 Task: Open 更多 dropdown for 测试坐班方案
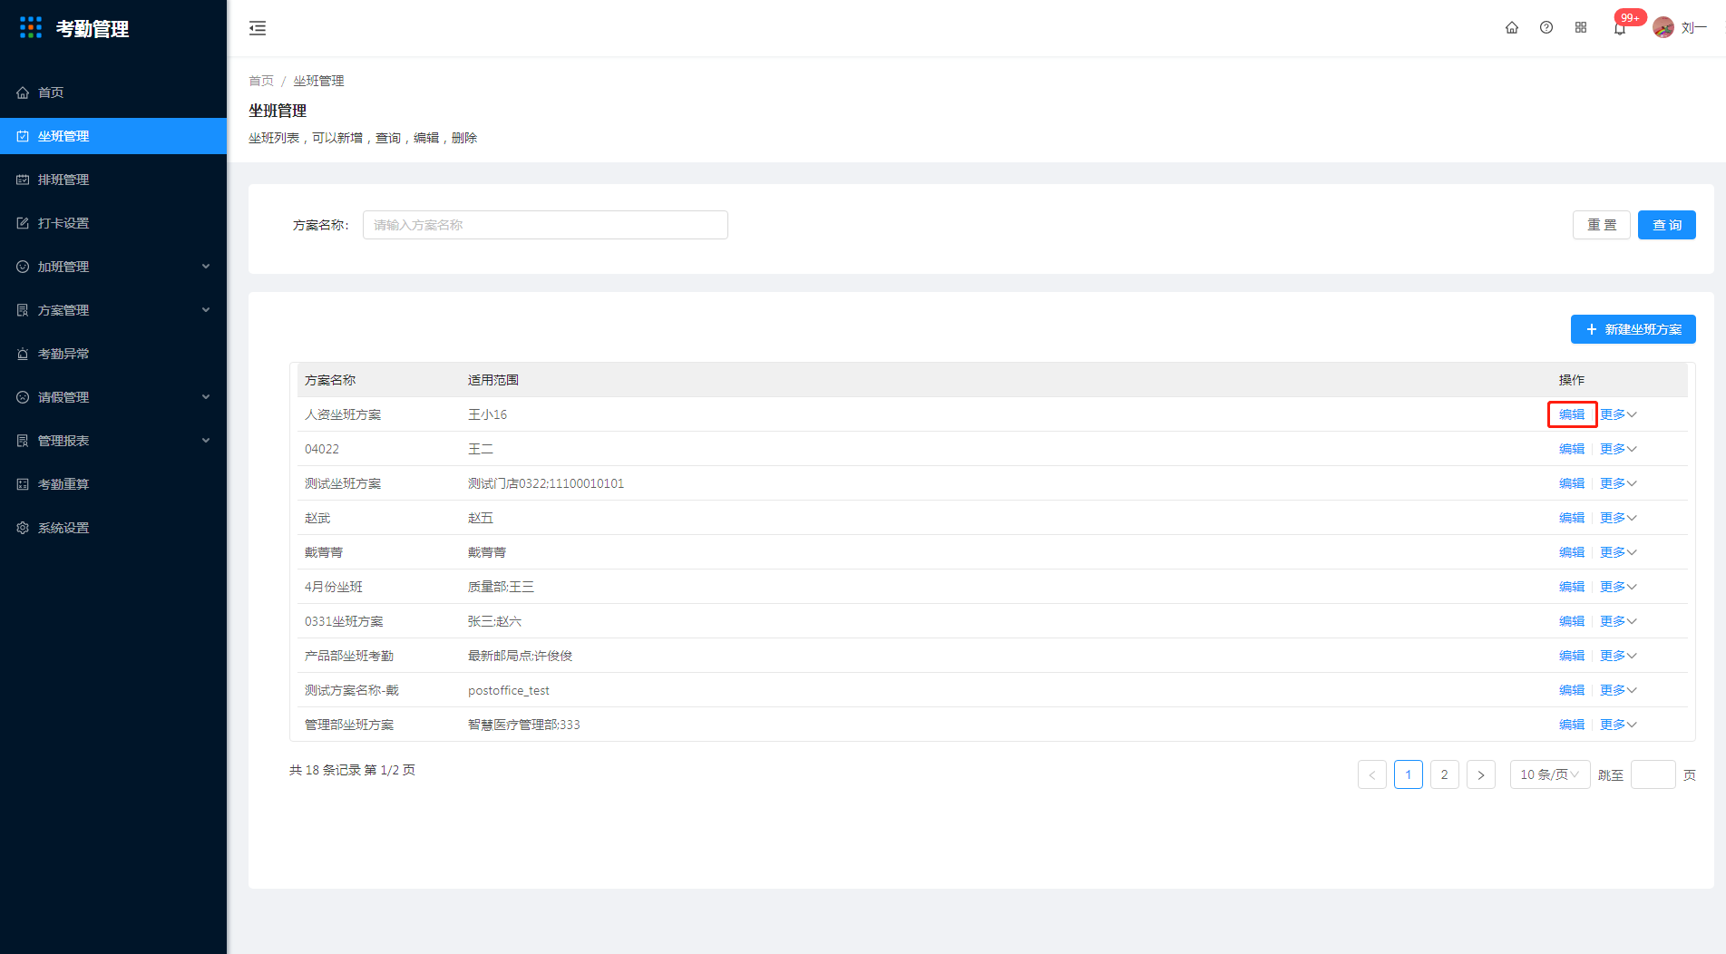[1618, 483]
